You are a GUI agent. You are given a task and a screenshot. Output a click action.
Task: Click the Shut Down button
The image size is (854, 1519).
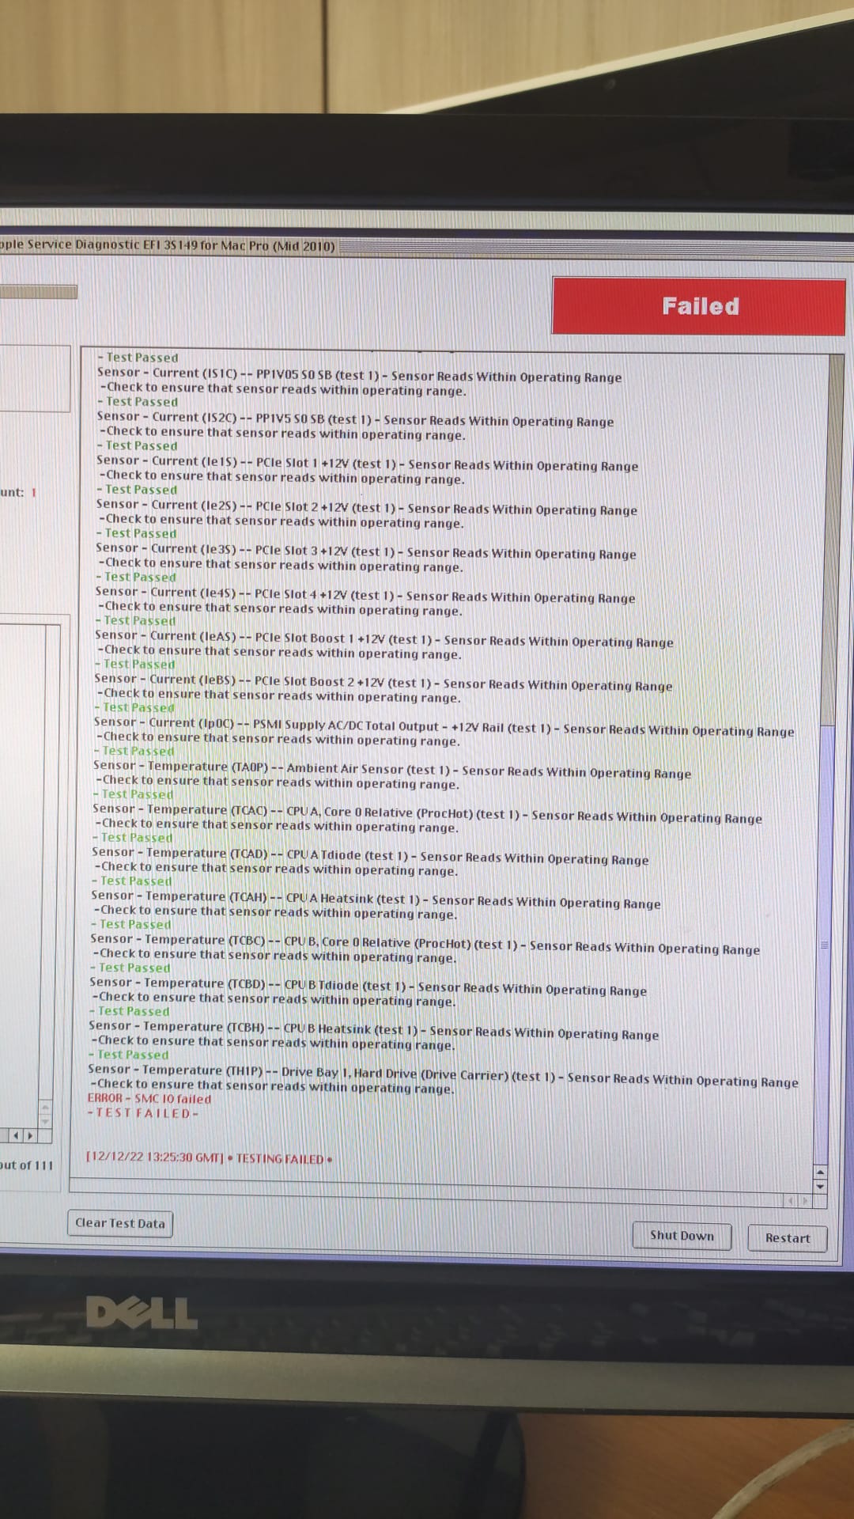coord(682,1236)
